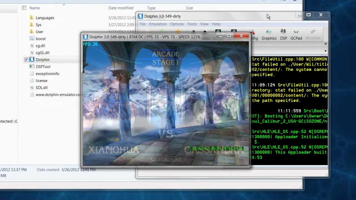Sort files by the Type column header
Viewport: 356px width, 200px height.
pos(151,8)
